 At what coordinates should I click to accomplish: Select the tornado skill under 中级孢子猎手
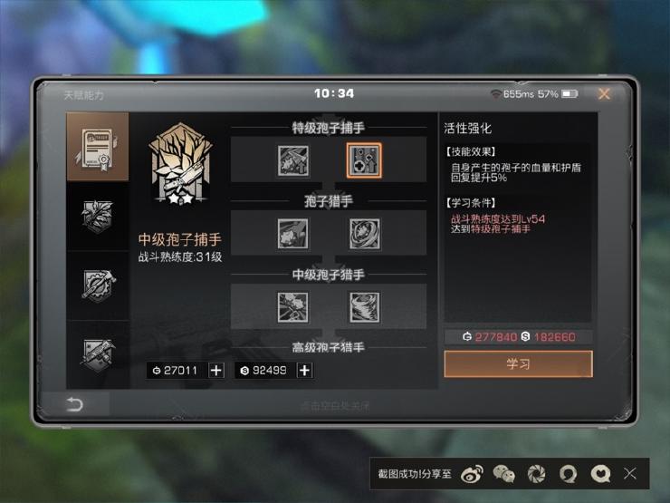click(x=365, y=307)
